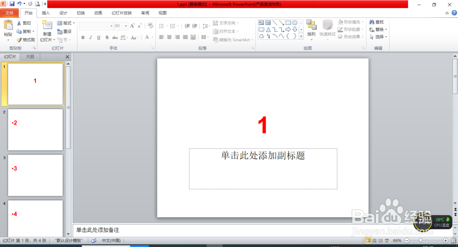
Task: Close the slides thumbnail pane
Action: 67,57
